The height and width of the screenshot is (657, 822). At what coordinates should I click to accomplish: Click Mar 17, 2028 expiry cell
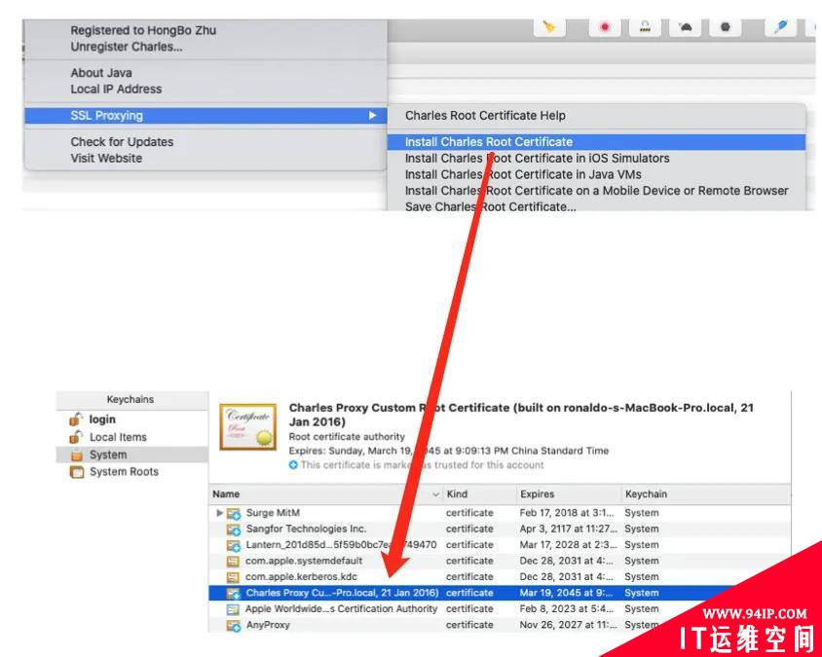[566, 545]
